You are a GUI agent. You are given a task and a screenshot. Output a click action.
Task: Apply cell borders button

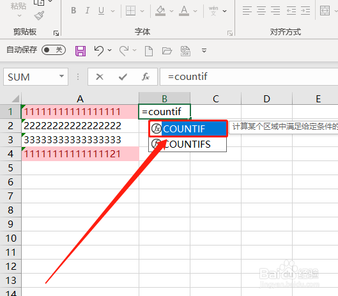(x=130, y=10)
